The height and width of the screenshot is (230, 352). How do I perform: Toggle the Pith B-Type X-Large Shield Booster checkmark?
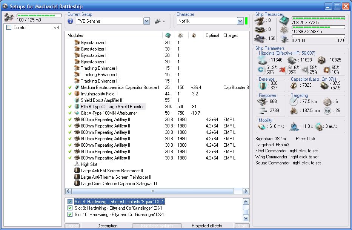point(70,107)
